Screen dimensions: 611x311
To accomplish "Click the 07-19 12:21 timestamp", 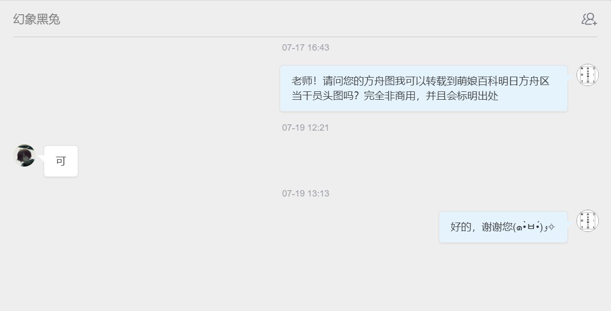I will (x=305, y=128).
